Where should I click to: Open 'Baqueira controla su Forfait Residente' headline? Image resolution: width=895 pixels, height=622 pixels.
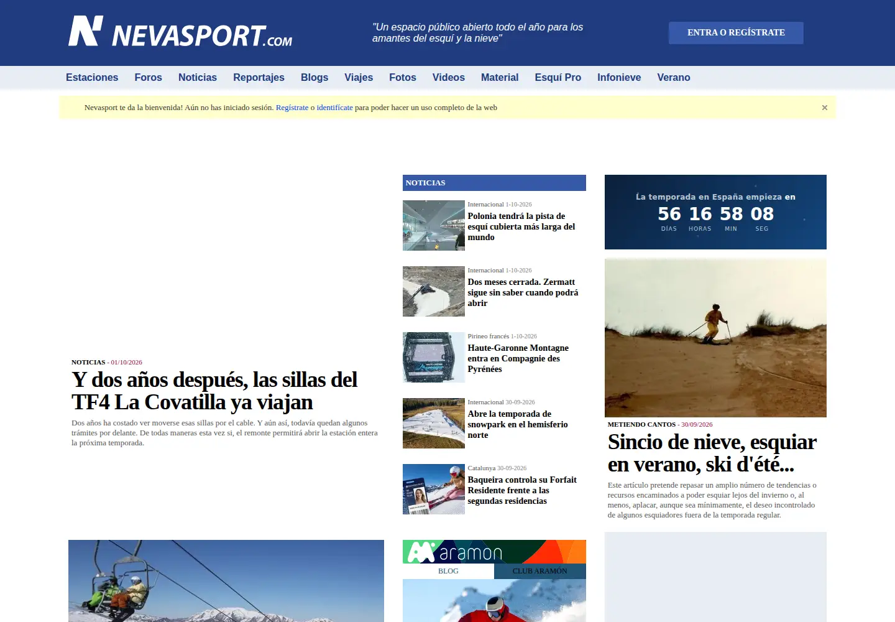[x=522, y=491]
